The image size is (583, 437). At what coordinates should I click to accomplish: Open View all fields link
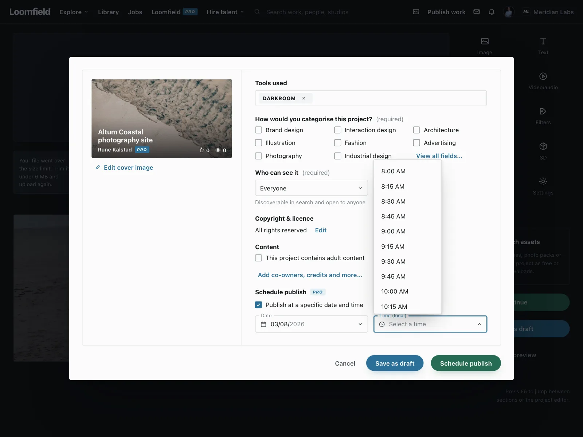pyautogui.click(x=439, y=156)
